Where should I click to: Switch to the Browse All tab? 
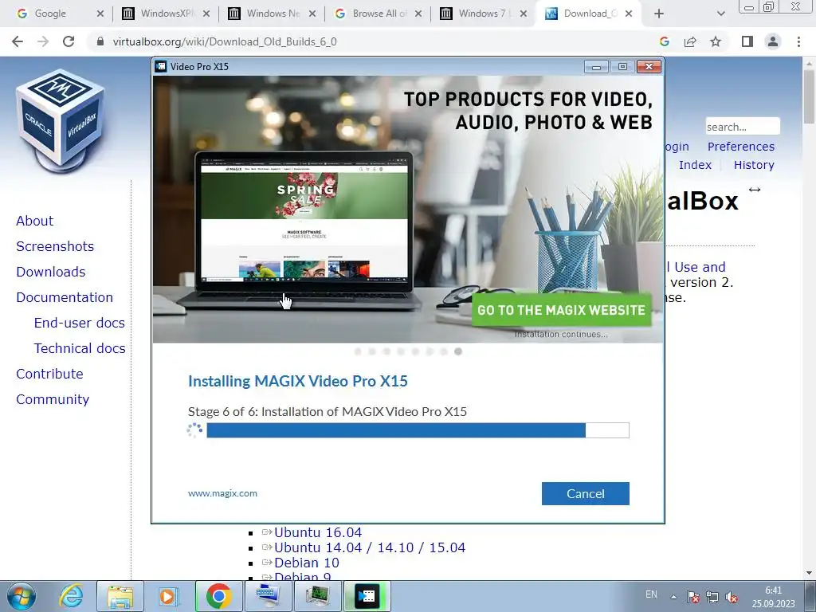pyautogui.click(x=379, y=14)
